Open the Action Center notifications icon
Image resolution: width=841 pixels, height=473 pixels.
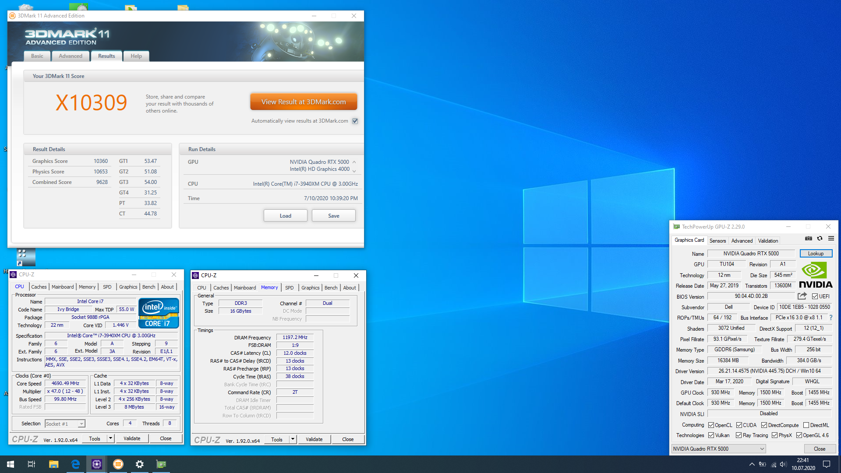[827, 464]
